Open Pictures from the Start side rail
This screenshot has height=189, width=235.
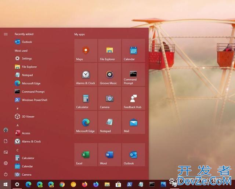pos(6,152)
